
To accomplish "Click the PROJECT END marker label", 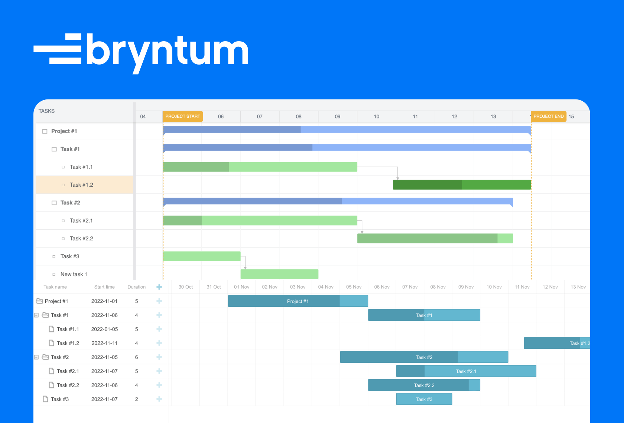I will tap(548, 116).
